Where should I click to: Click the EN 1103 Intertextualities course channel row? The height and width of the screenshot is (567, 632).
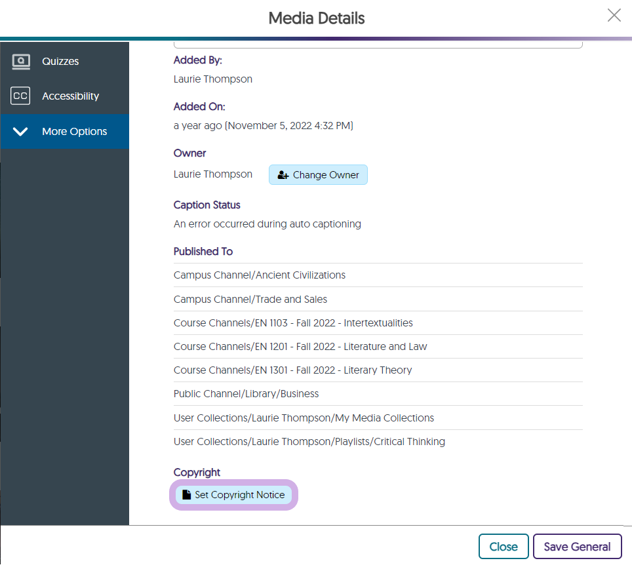point(293,323)
